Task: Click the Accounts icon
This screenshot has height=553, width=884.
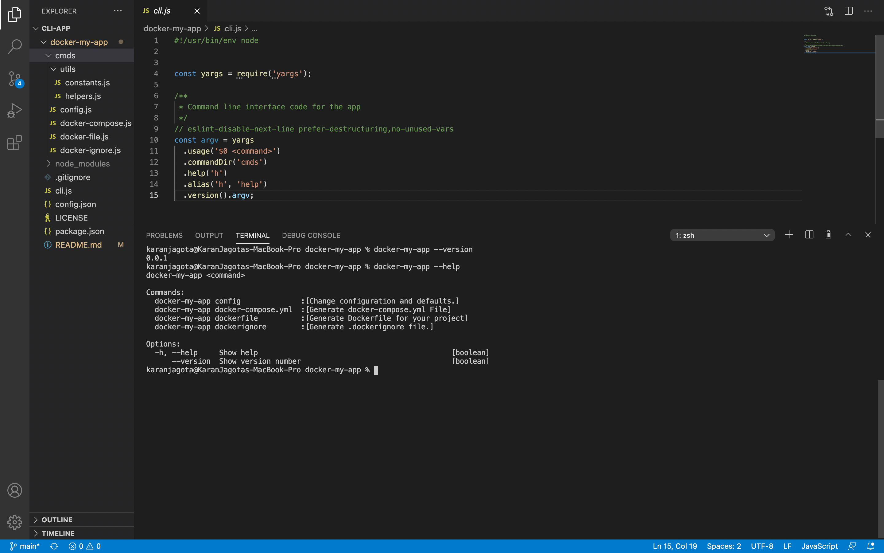Action: pyautogui.click(x=15, y=490)
